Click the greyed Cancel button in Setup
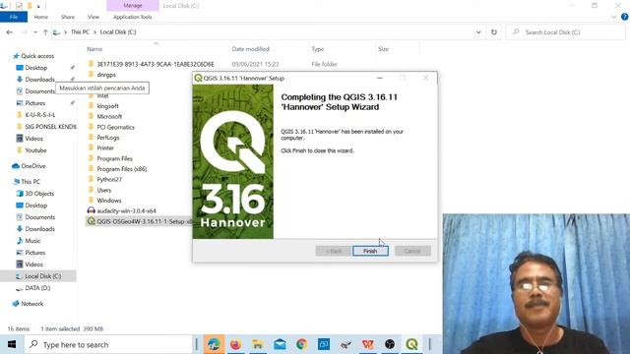 click(x=412, y=251)
